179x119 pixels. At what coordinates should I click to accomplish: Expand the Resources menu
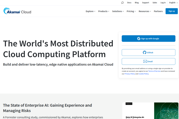[x=145, y=11]
